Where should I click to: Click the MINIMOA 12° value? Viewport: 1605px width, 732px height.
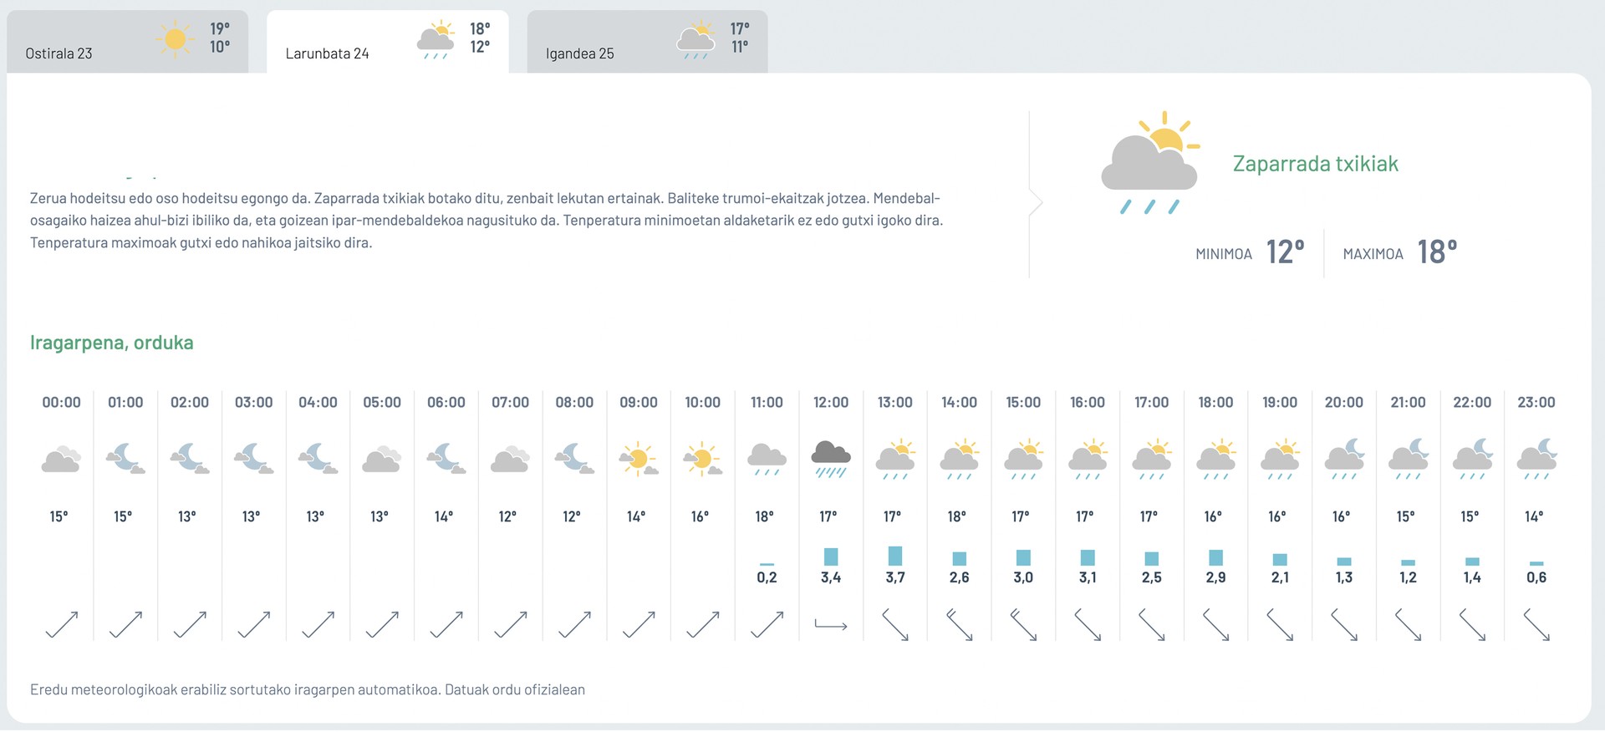point(1286,252)
